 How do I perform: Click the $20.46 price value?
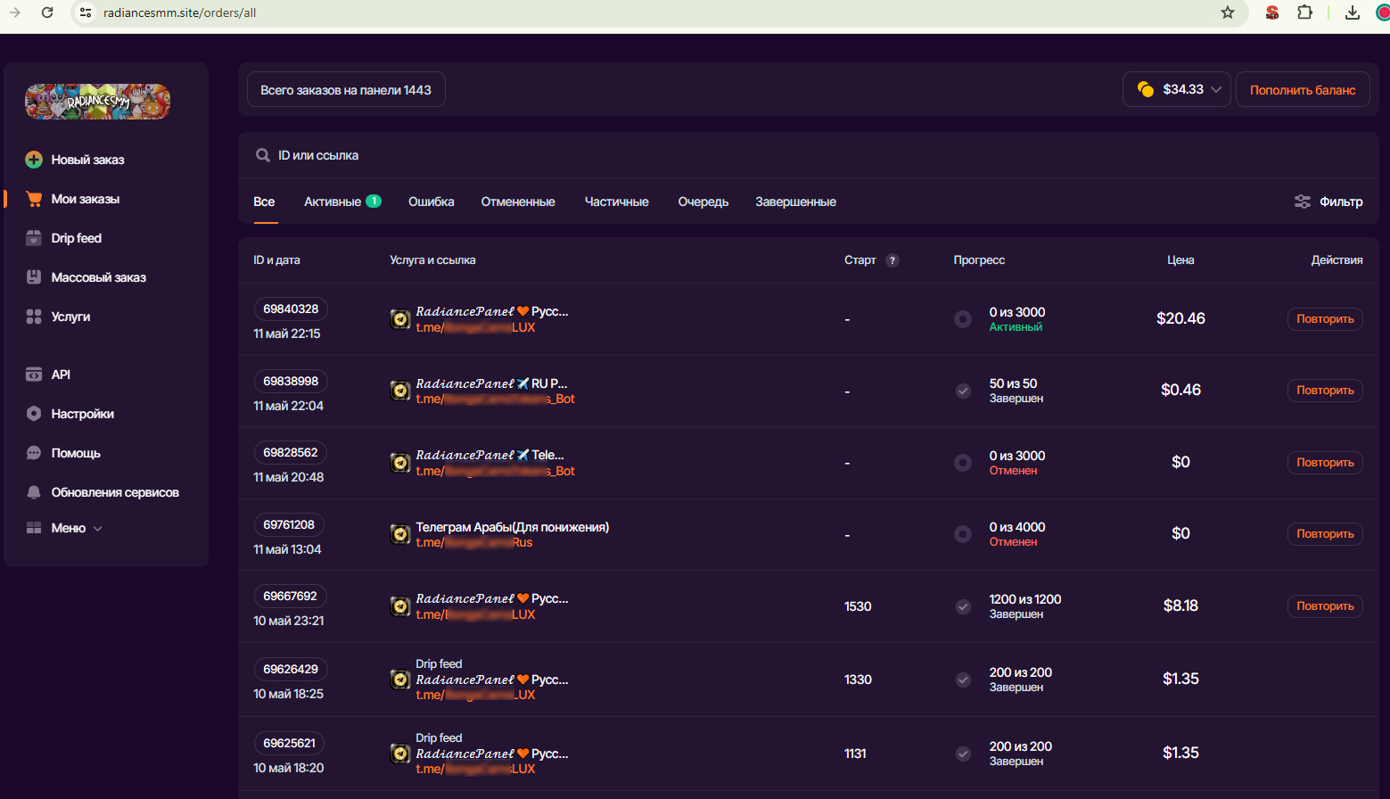1180,318
